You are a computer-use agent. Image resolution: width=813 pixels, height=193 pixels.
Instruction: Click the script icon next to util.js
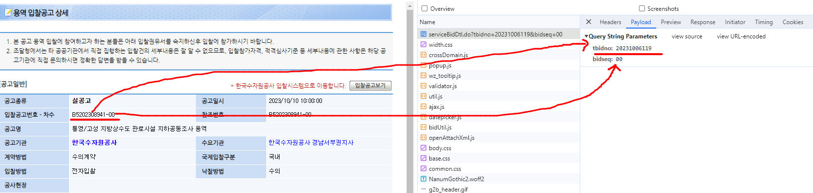point(424,96)
